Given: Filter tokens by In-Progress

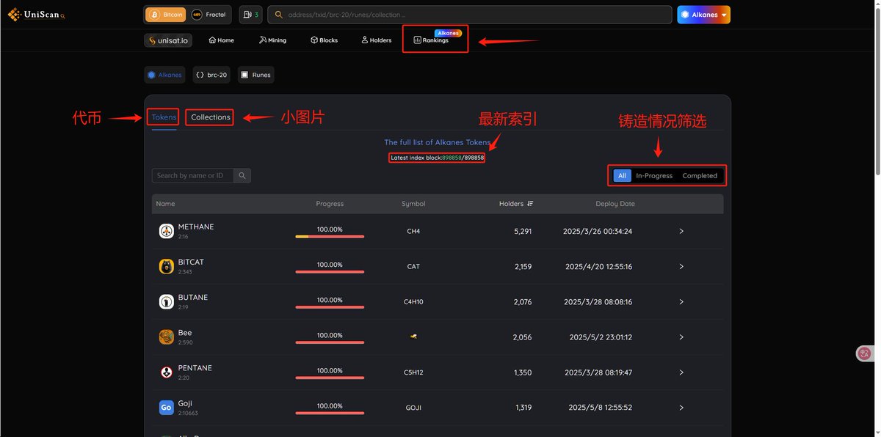Looking at the screenshot, I should tap(654, 175).
